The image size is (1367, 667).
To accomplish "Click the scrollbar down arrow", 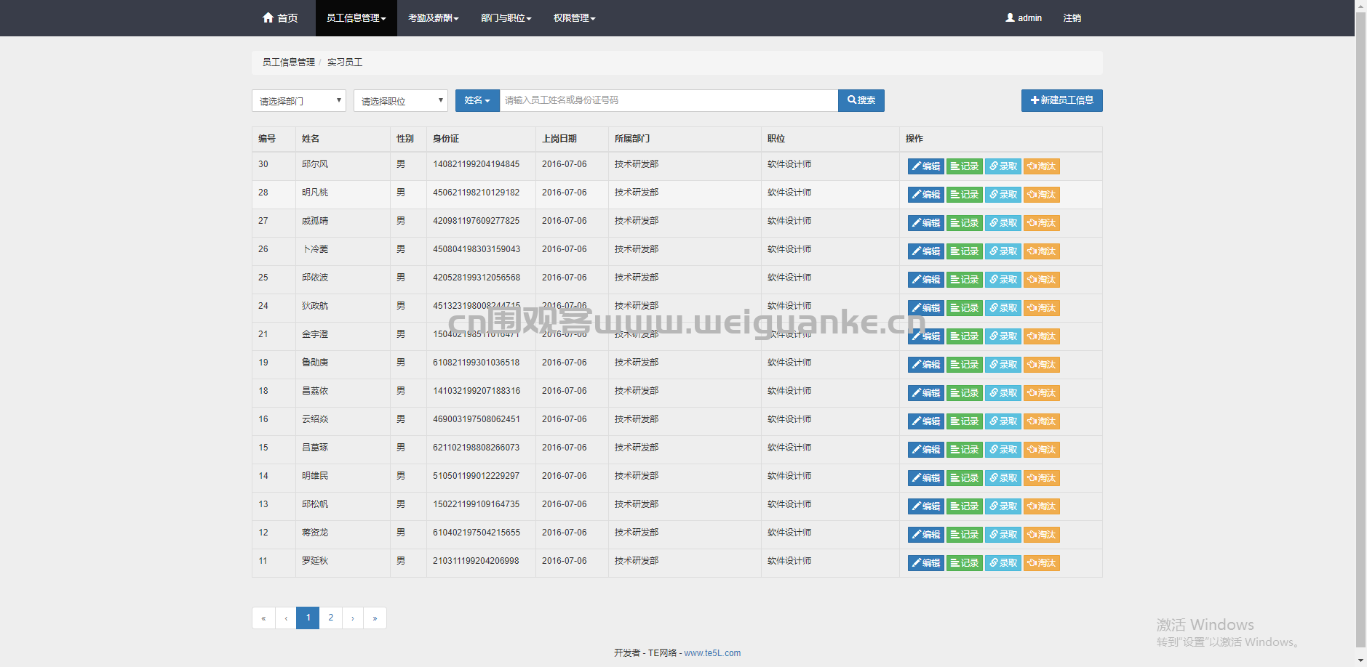I will pyautogui.click(x=1360, y=660).
